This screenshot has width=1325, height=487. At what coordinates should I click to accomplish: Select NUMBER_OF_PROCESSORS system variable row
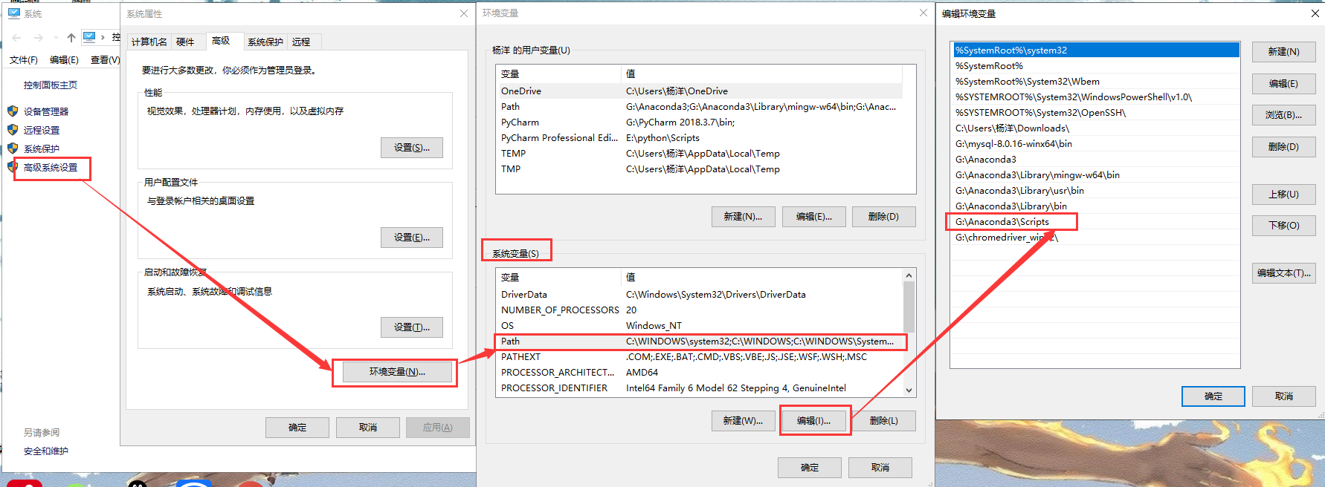[x=699, y=310]
